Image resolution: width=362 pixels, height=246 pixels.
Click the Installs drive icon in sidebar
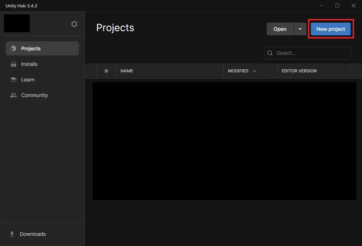point(13,64)
